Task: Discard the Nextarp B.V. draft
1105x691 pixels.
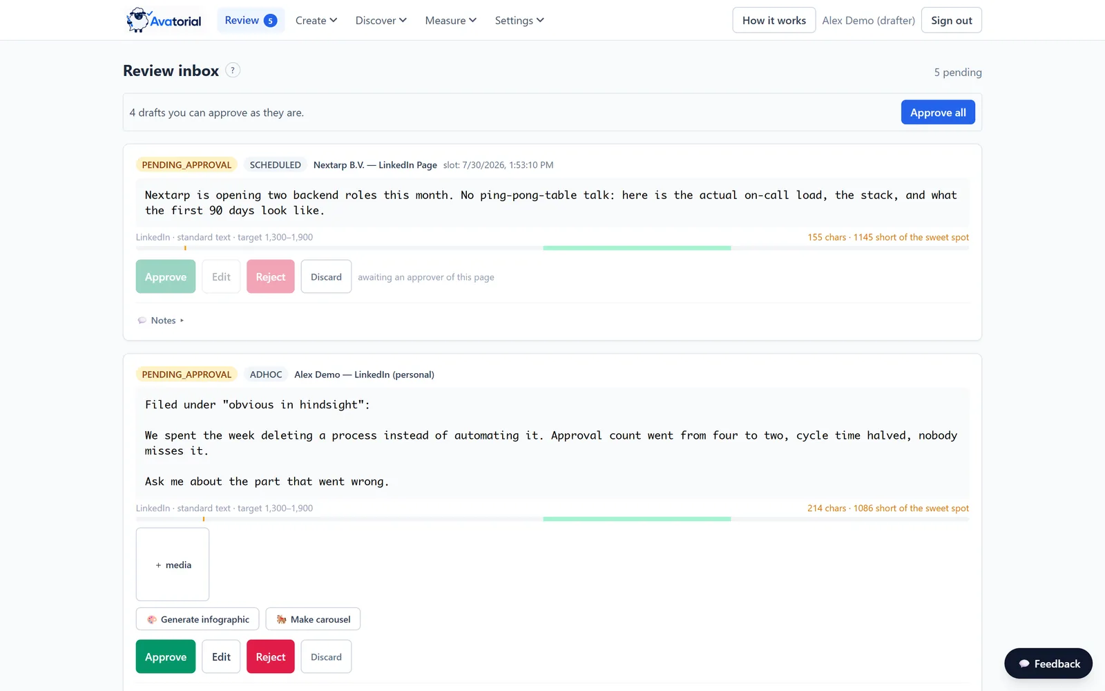Action: 326,276
